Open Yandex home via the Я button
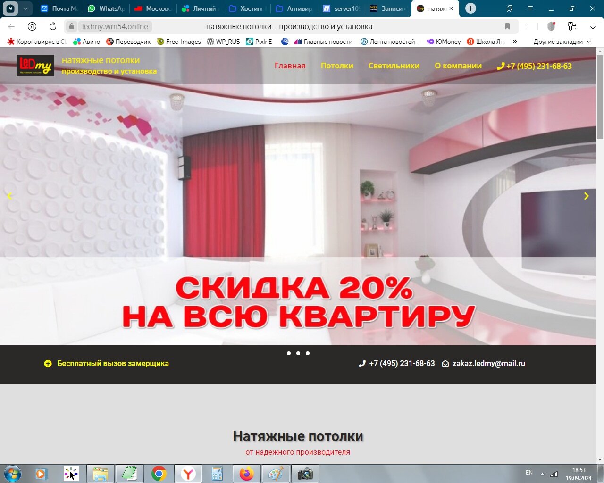604x483 pixels. pyautogui.click(x=32, y=26)
